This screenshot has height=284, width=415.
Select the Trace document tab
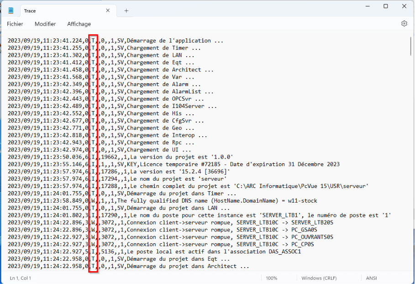(55, 11)
